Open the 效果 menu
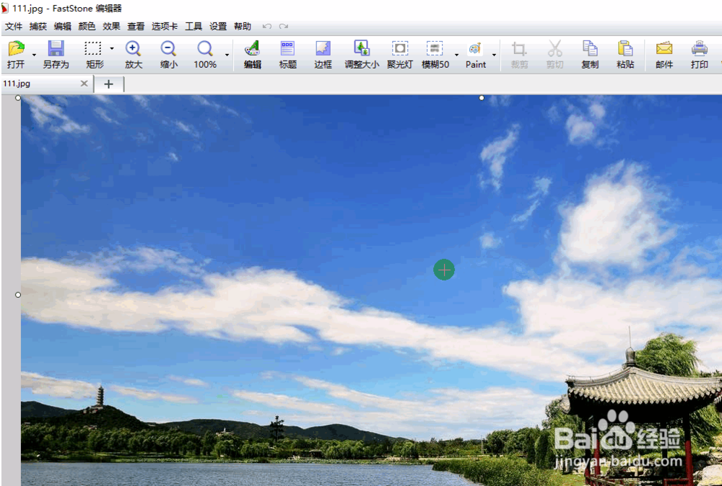The width and height of the screenshot is (722, 486). coord(111,26)
